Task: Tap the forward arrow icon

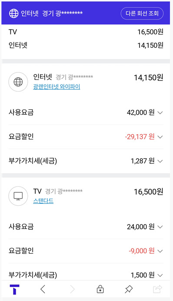Action: click(72, 289)
